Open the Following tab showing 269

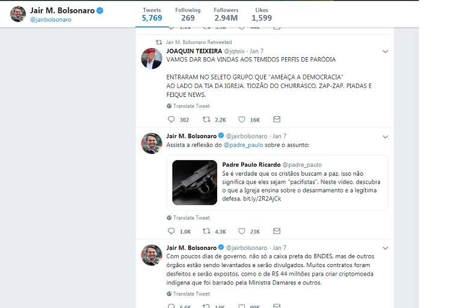(188, 14)
